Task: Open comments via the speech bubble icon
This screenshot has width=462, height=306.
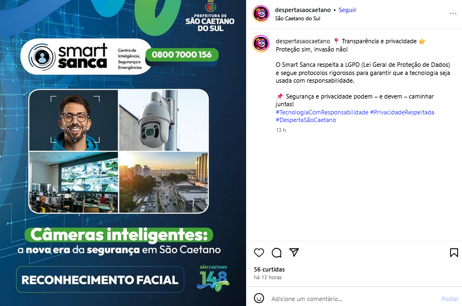Action: point(276,252)
